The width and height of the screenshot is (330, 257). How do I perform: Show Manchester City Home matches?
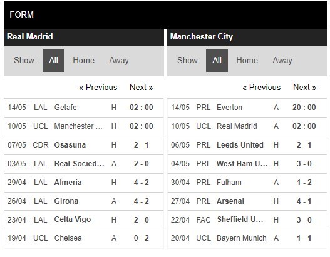pos(247,61)
